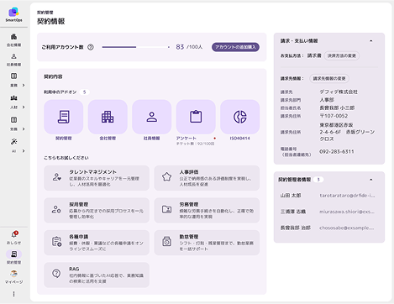The image size is (394, 304).
Task: Click 請求先情報の変更 button
Action: click(x=329, y=79)
